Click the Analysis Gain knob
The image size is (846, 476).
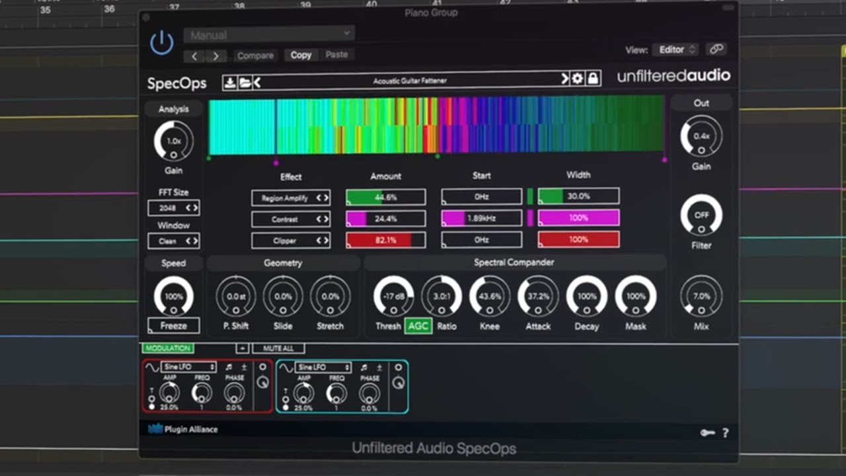174,141
